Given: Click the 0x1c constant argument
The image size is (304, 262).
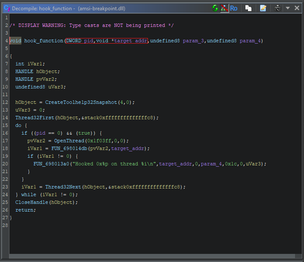Looking at the screenshot, I should 231,164.
